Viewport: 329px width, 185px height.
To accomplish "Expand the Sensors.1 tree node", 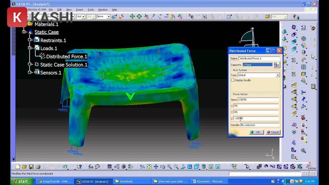I will pyautogui.click(x=30, y=72).
